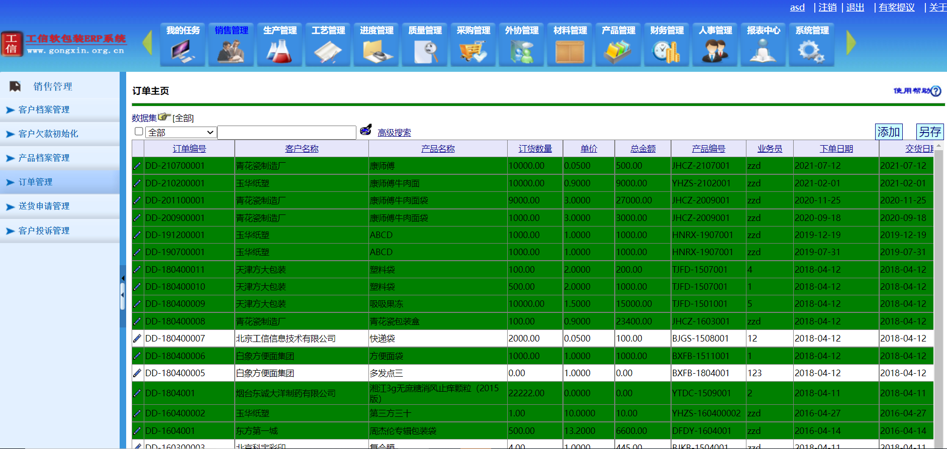This screenshot has height=449, width=947.
Task: Edit order DD-1804001 via pencil icon
Action: 137,393
